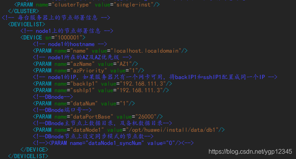Click the backIp1 PARAM line
This screenshot has height=159, width=296.
click(x=102, y=84)
